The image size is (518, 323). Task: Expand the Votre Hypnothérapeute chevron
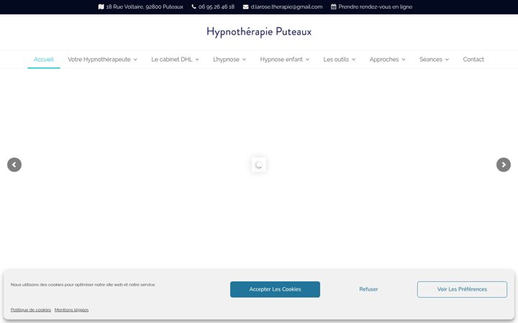(x=135, y=60)
